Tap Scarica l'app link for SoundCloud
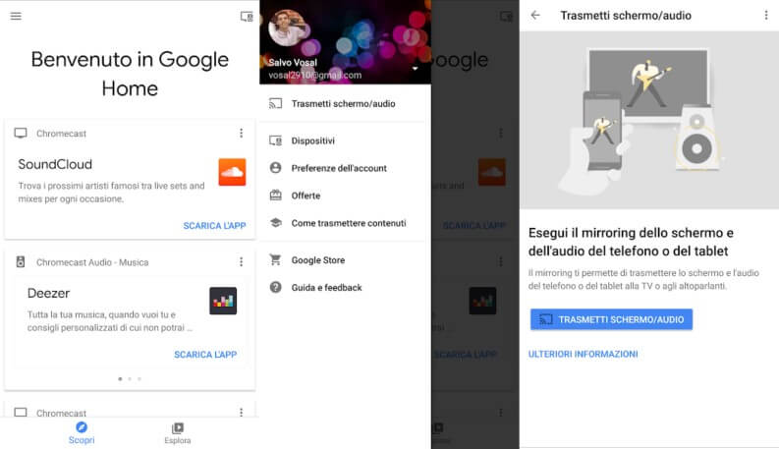779x449 pixels. click(x=214, y=226)
